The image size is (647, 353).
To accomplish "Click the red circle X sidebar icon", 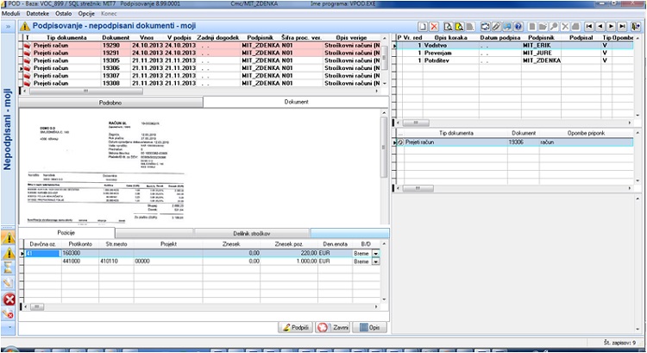I will [9, 299].
